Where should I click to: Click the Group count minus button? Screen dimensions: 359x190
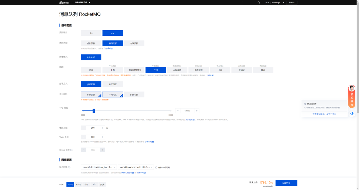coord(83,150)
